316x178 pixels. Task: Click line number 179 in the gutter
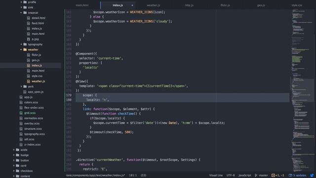(x=69, y=95)
